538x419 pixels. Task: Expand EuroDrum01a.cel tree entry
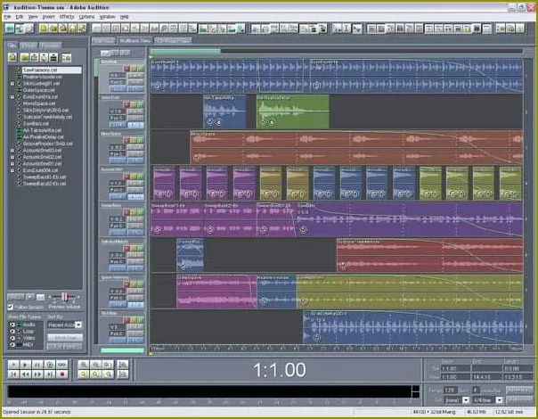(12, 97)
